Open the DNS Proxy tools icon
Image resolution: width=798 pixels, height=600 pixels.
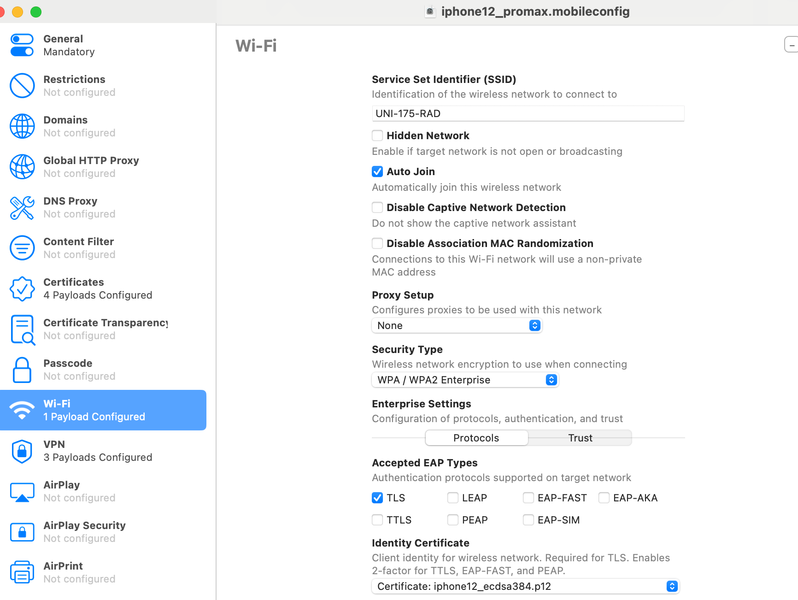pos(22,208)
